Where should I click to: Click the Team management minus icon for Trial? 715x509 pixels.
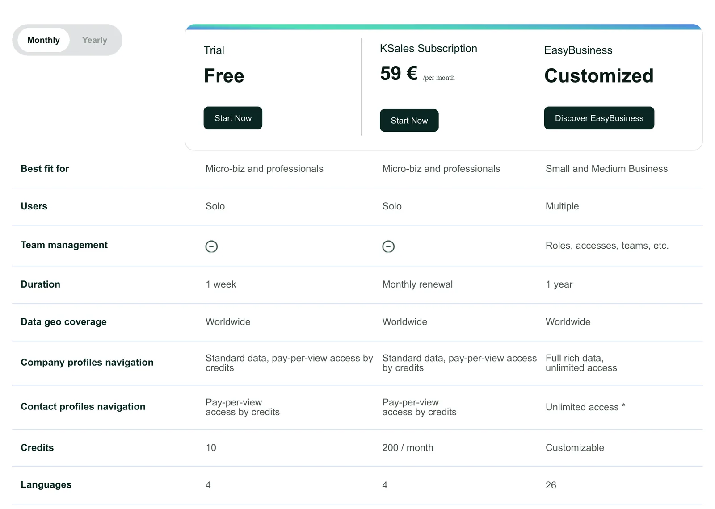pyautogui.click(x=211, y=246)
